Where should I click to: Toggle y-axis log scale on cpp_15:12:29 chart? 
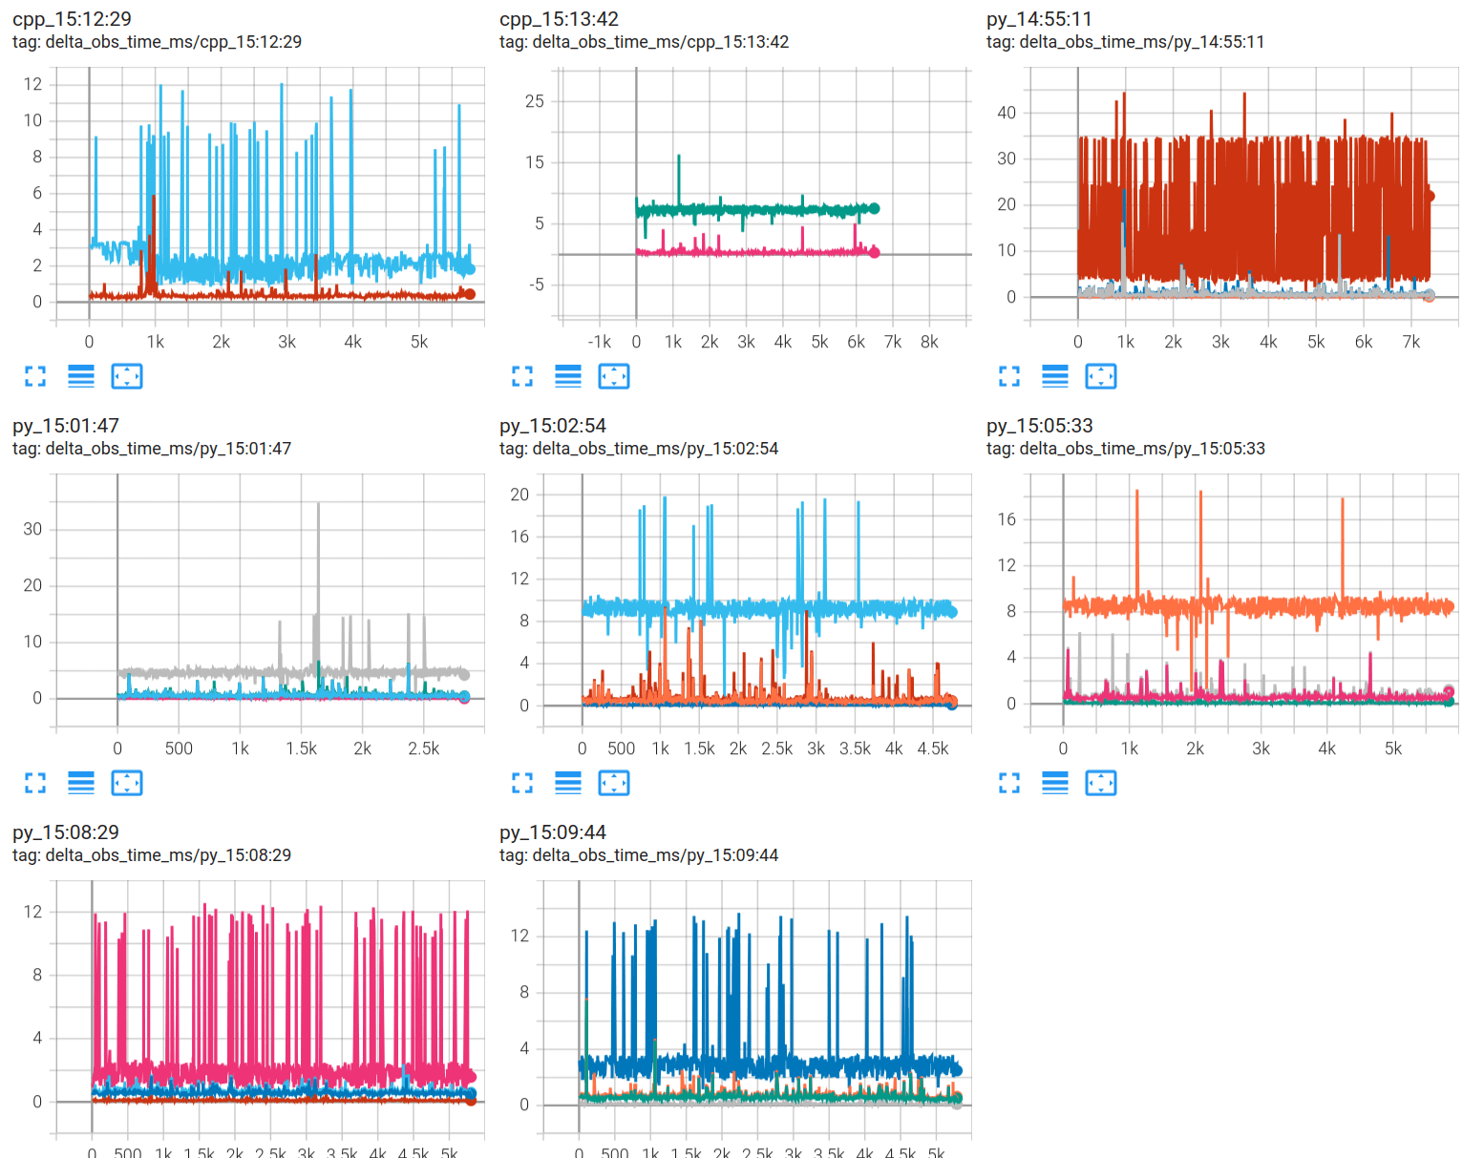click(x=81, y=376)
